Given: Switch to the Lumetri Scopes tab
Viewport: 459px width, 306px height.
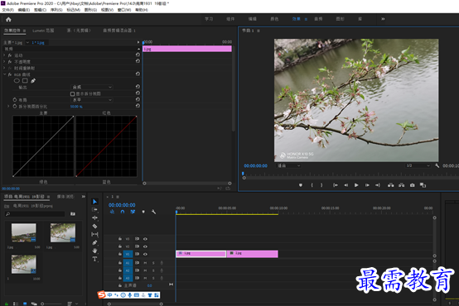Looking at the screenshot, I should [x=43, y=31].
